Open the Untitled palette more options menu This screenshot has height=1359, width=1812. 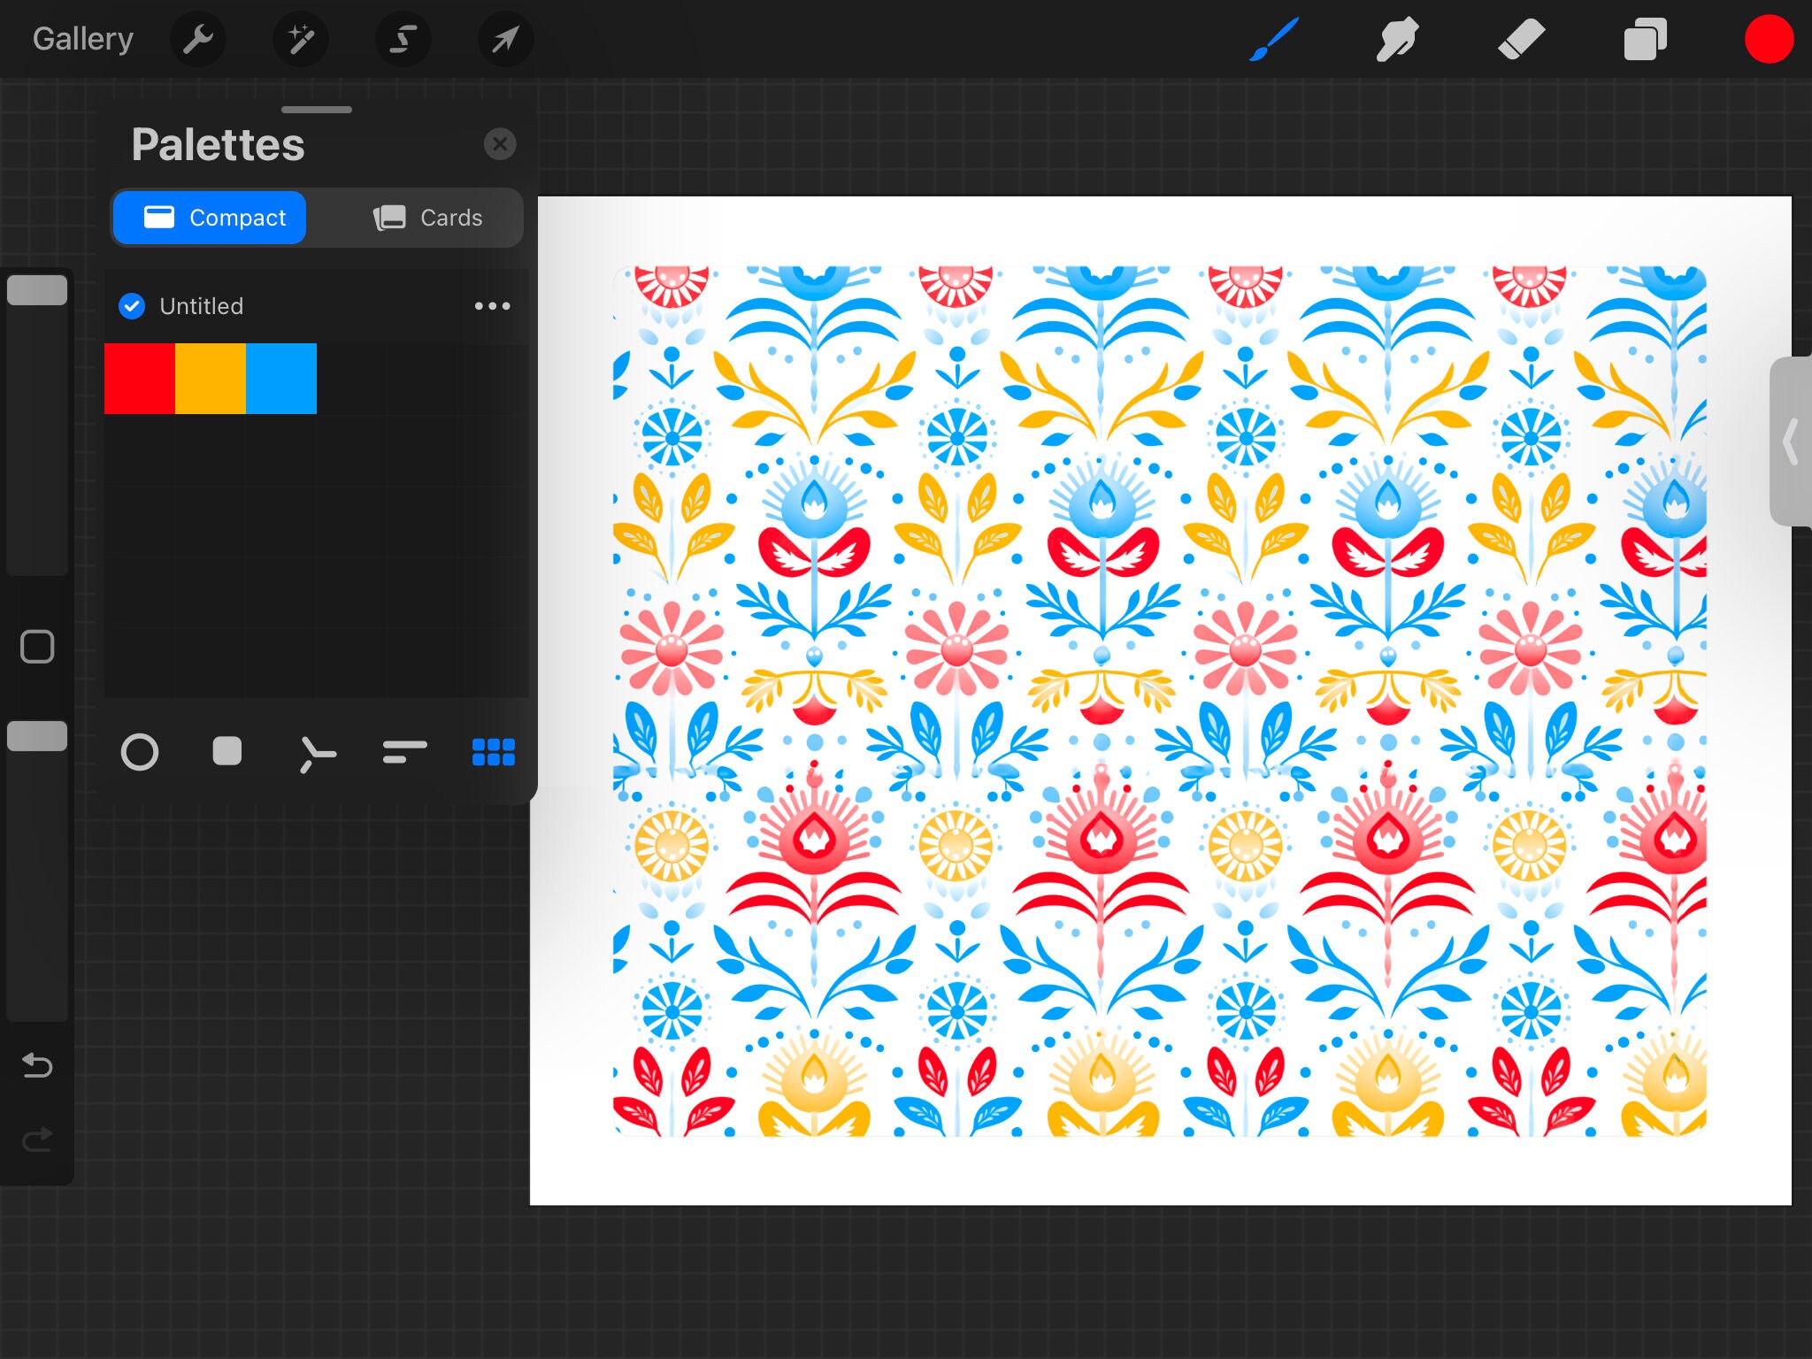[492, 306]
